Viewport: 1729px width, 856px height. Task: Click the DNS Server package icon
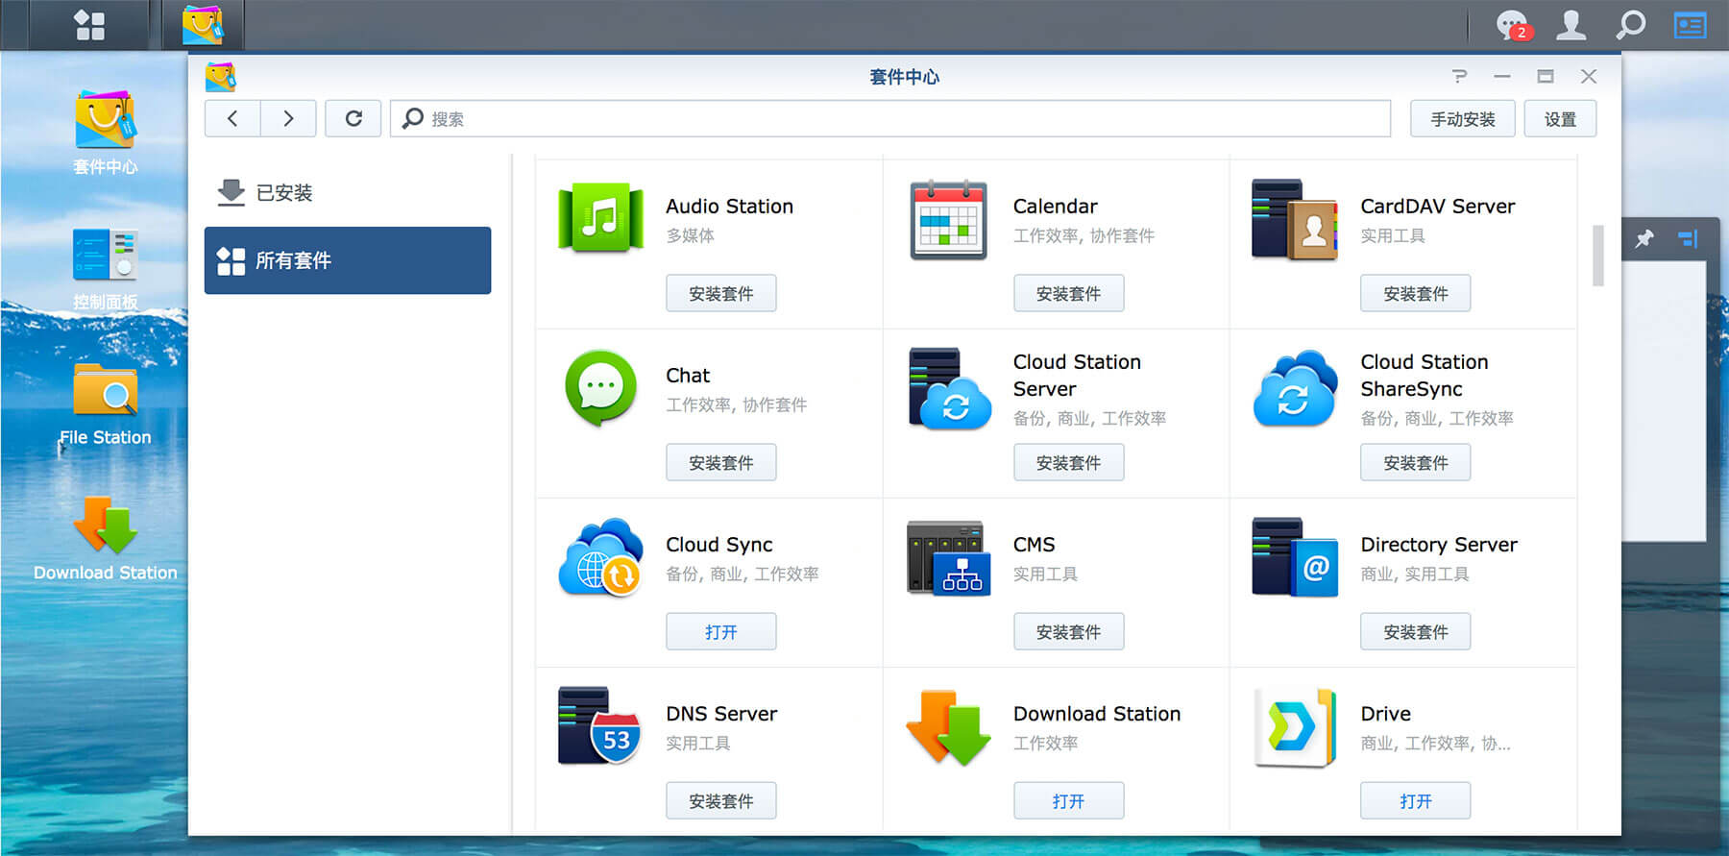point(600,726)
